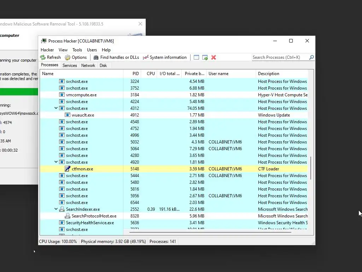This screenshot has height=272, width=362.
Task: Click the find window and thread icon
Action: tap(205, 57)
